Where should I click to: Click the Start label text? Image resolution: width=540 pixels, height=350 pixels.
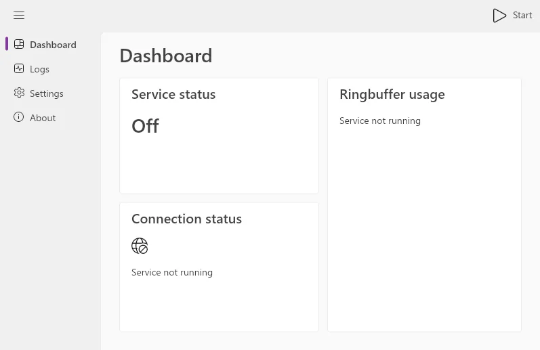522,15
